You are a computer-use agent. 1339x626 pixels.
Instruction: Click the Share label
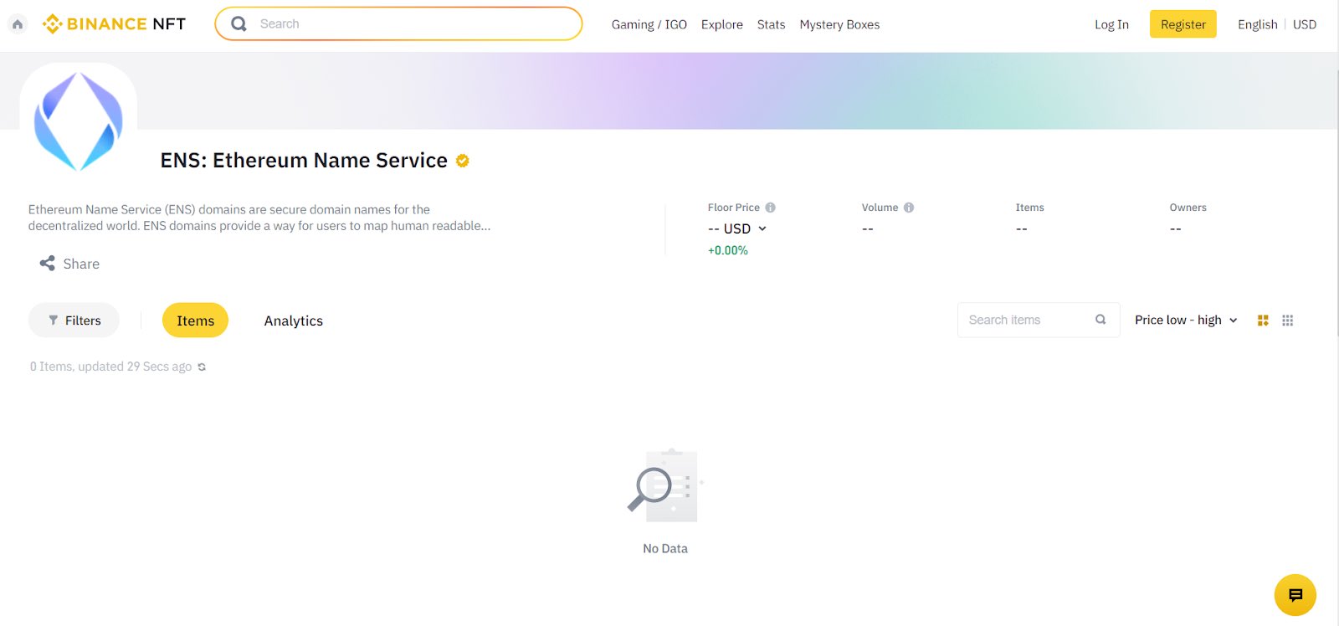81,264
